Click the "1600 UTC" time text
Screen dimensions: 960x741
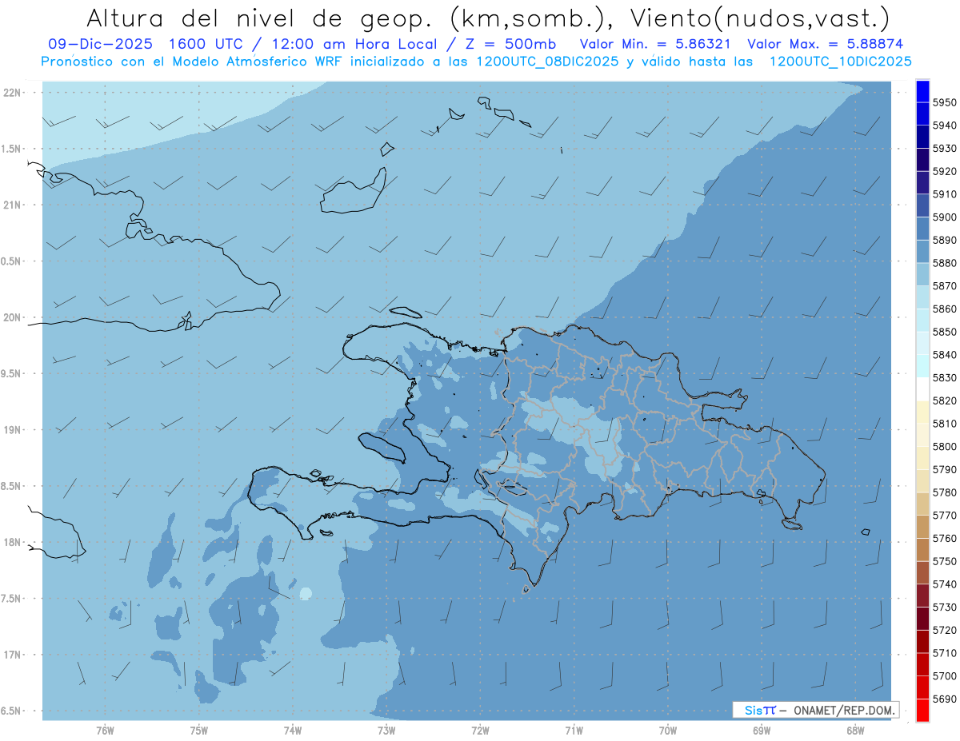point(206,44)
